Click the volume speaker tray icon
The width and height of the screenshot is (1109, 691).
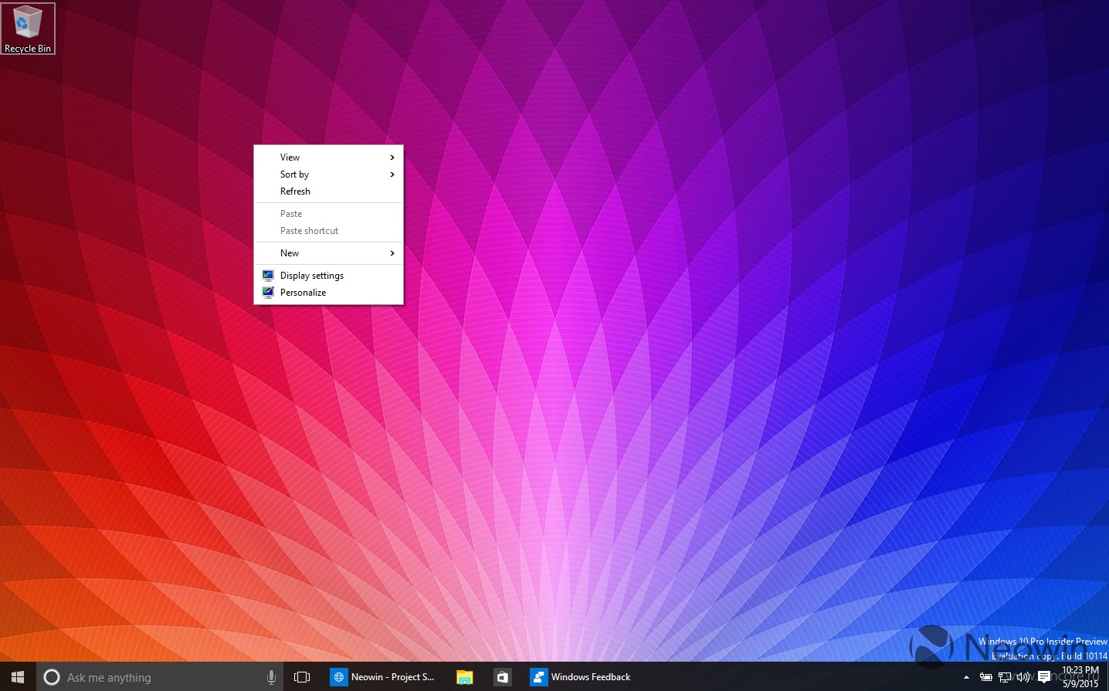1024,677
